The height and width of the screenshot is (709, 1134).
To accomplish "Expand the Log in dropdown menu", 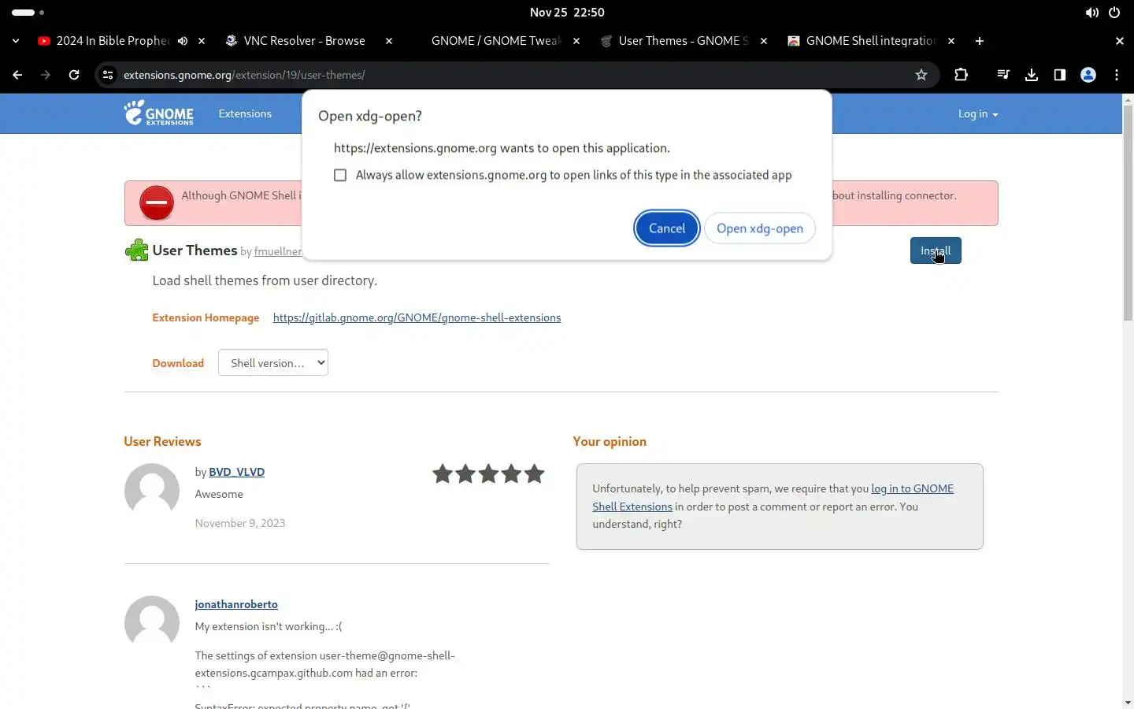I will click(978, 114).
